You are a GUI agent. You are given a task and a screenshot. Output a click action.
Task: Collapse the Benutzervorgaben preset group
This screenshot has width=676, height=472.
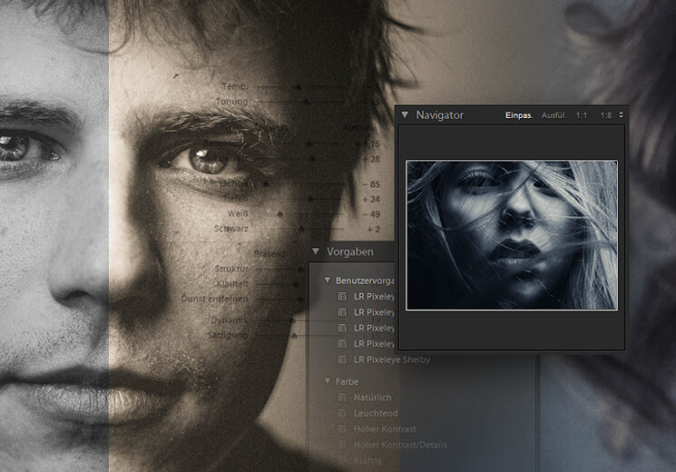point(328,280)
